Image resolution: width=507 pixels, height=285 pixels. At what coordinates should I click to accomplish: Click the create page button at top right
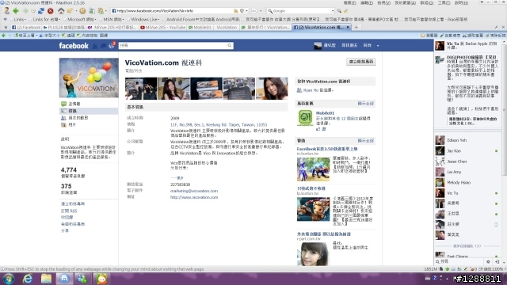click(x=361, y=62)
